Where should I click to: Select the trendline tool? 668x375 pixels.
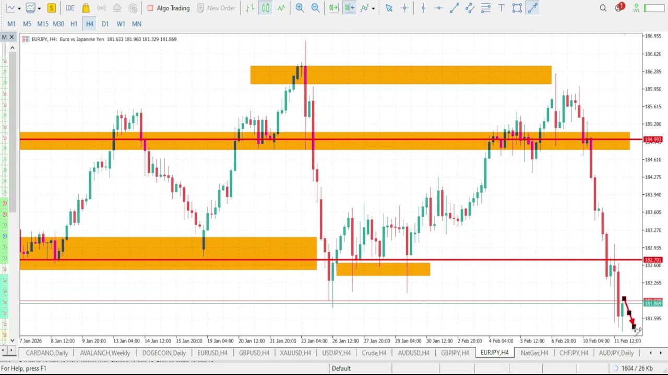[454, 8]
